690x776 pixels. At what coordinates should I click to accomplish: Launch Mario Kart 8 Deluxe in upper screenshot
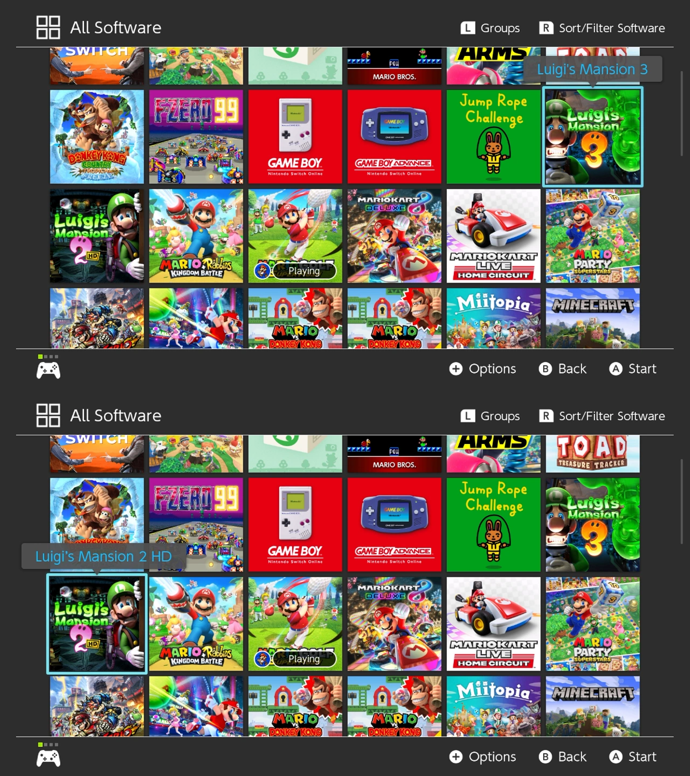(395, 236)
